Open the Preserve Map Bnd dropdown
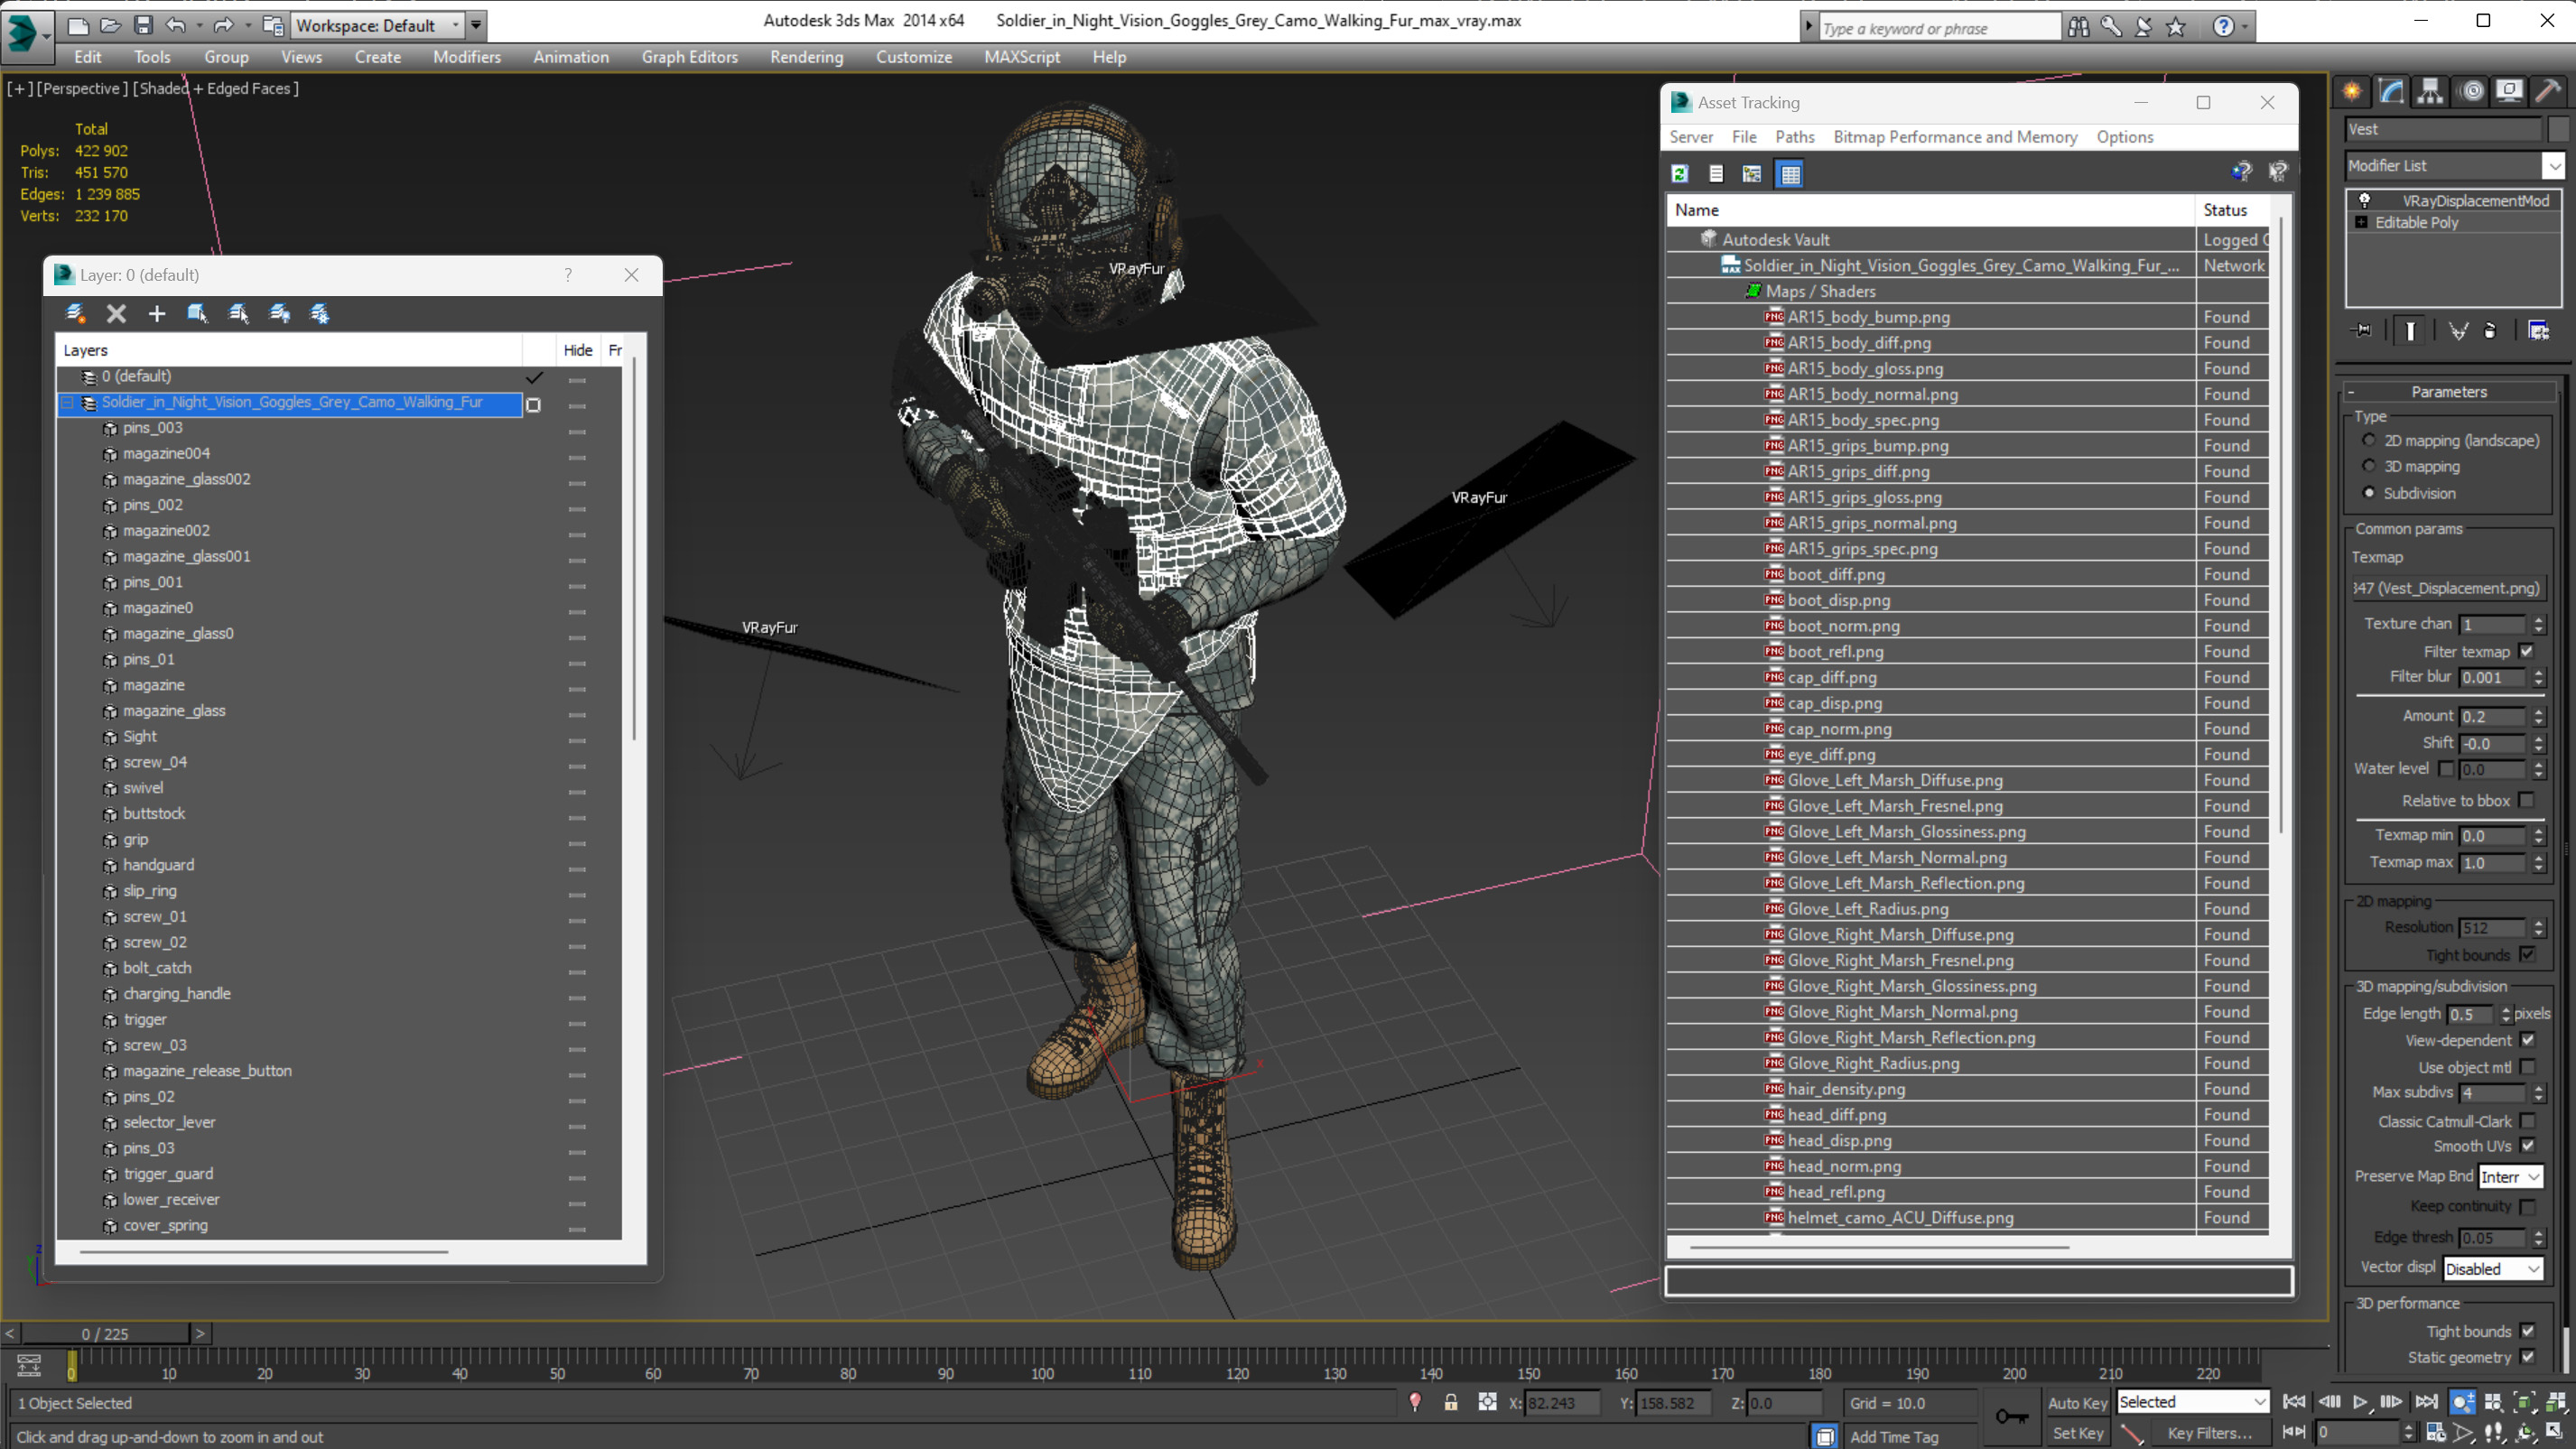 [x=2510, y=1177]
